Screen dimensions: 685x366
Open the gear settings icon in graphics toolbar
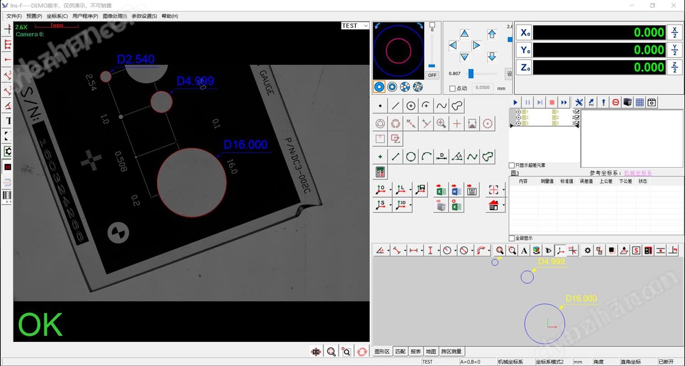coord(587,250)
